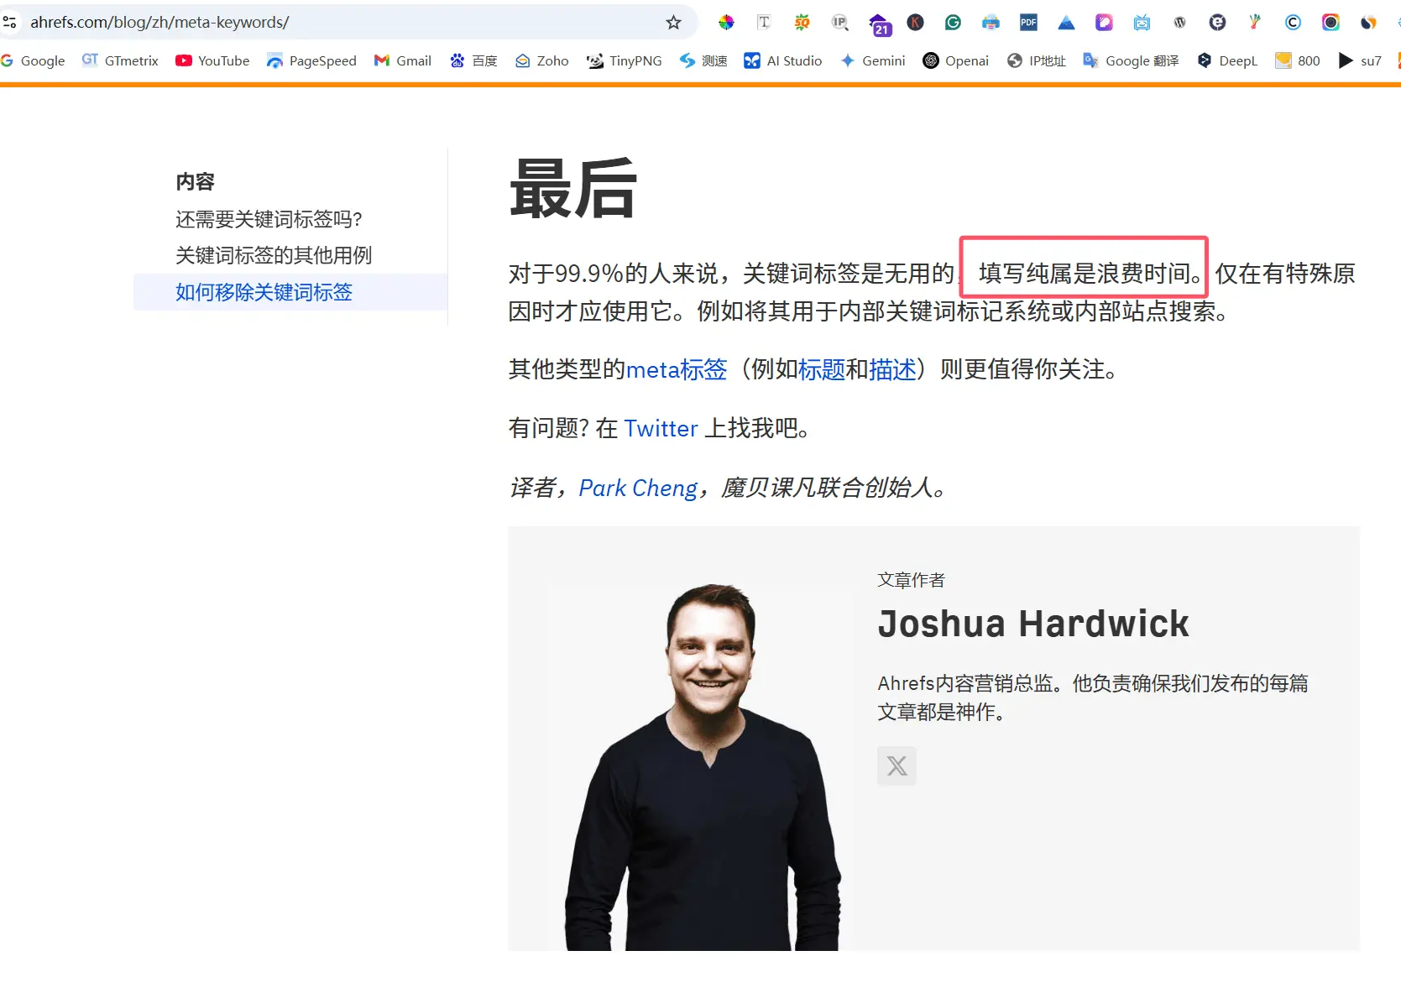Viewport: 1401px width, 1003px height.
Task: Click the Openai bookmark icon
Action: pyautogui.click(x=931, y=60)
